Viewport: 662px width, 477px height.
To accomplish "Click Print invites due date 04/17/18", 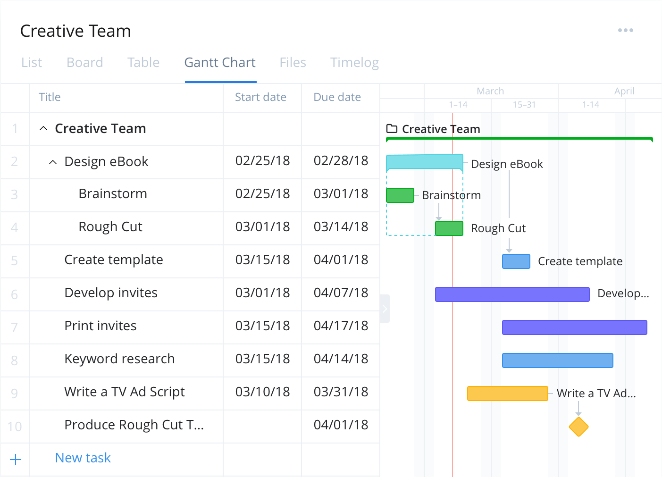I will point(341,326).
